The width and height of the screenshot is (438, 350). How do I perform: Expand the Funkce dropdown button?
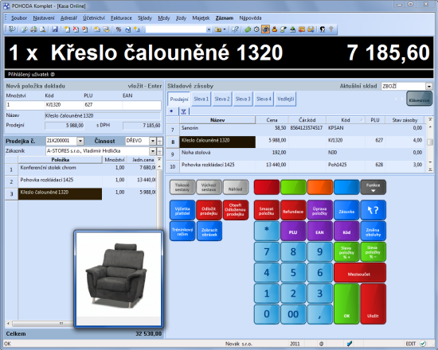[373, 187]
